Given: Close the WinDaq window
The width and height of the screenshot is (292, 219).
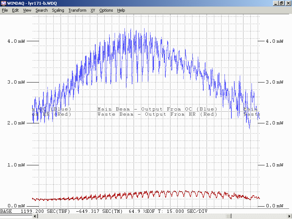Looking at the screenshot, I should click(x=288, y=3).
